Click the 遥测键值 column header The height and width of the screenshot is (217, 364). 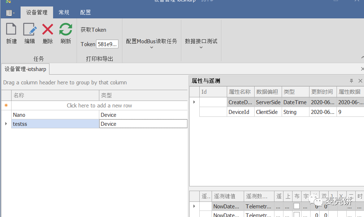coord(228,196)
